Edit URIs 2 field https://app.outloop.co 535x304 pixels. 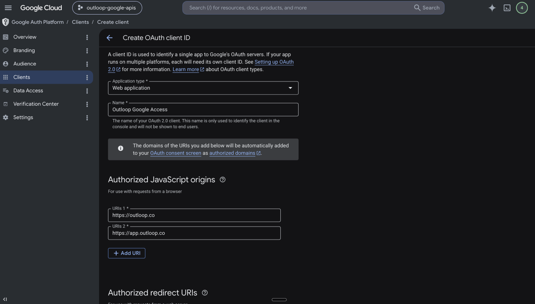coord(194,233)
